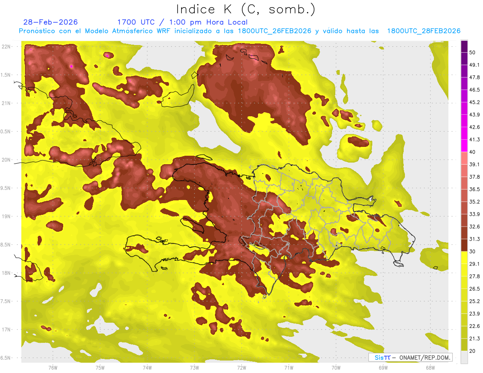Click the '21.3' color scale value
The image size is (483, 373).
pos(475,339)
